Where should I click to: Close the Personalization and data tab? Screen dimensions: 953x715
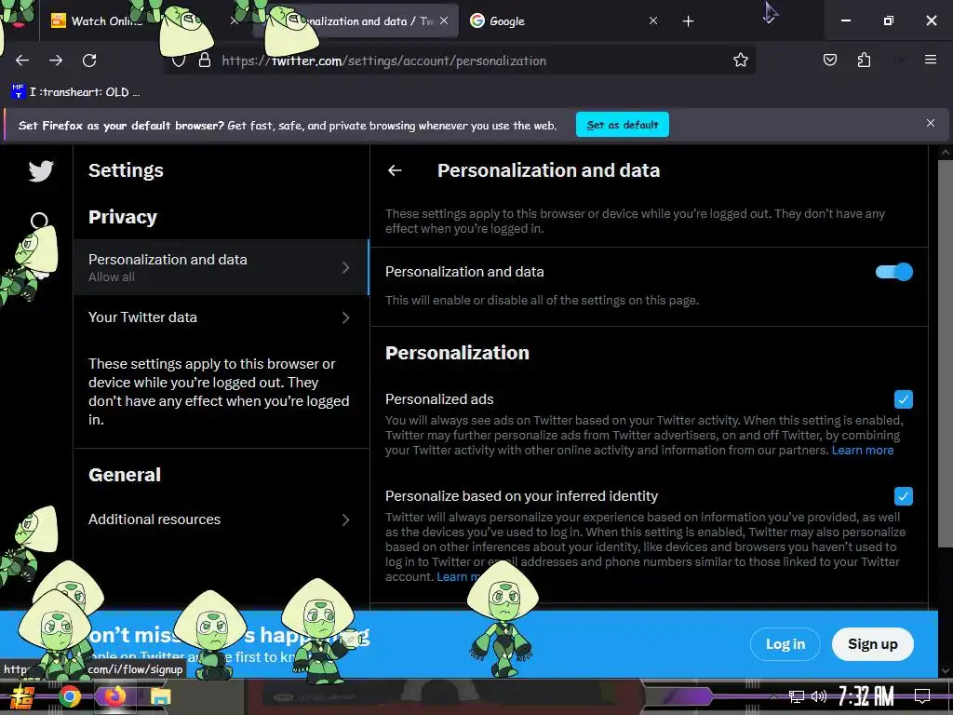pos(444,20)
